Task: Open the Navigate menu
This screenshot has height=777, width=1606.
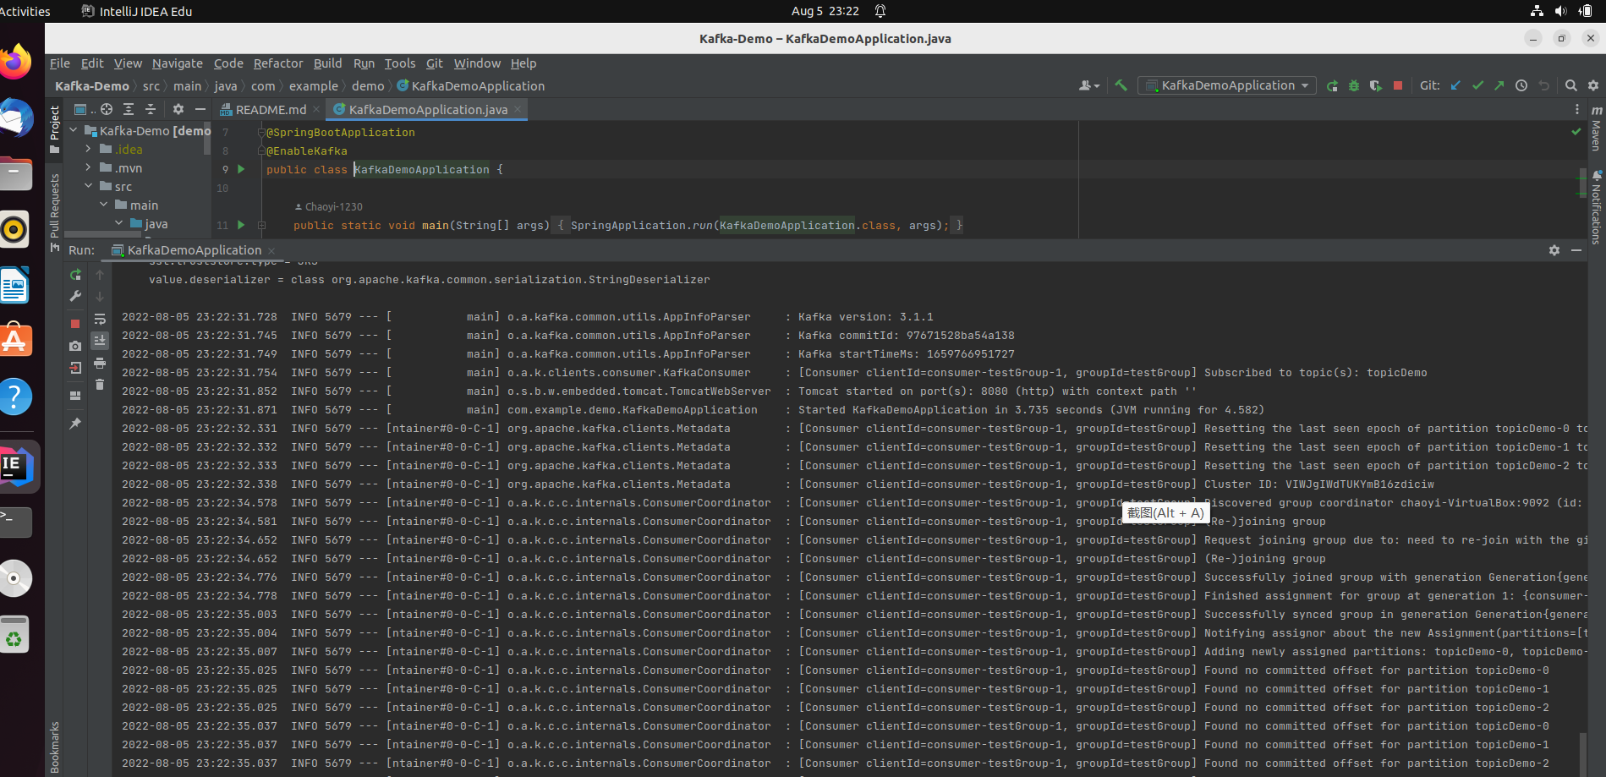Action: coord(178,63)
